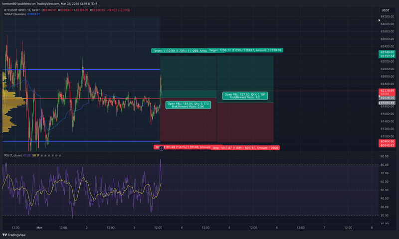Click the green price label 63137.04

tap(387, 56)
